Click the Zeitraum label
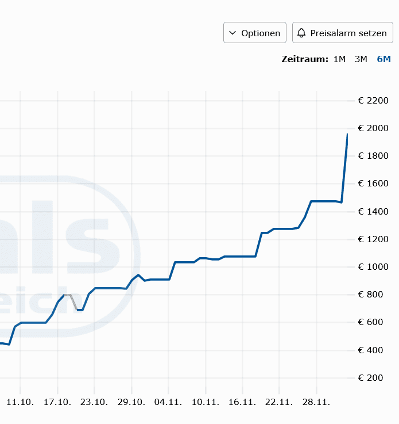The height and width of the screenshot is (424, 399). coord(305,59)
